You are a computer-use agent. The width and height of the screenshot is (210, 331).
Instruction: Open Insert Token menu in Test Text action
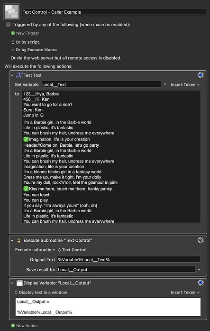(x=185, y=85)
